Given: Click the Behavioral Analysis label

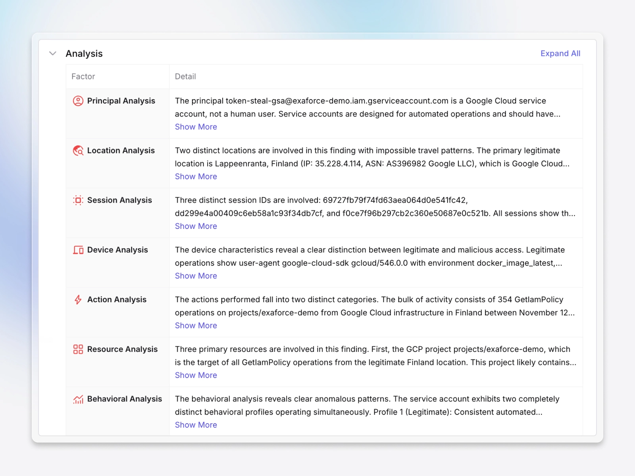Looking at the screenshot, I should click(125, 399).
